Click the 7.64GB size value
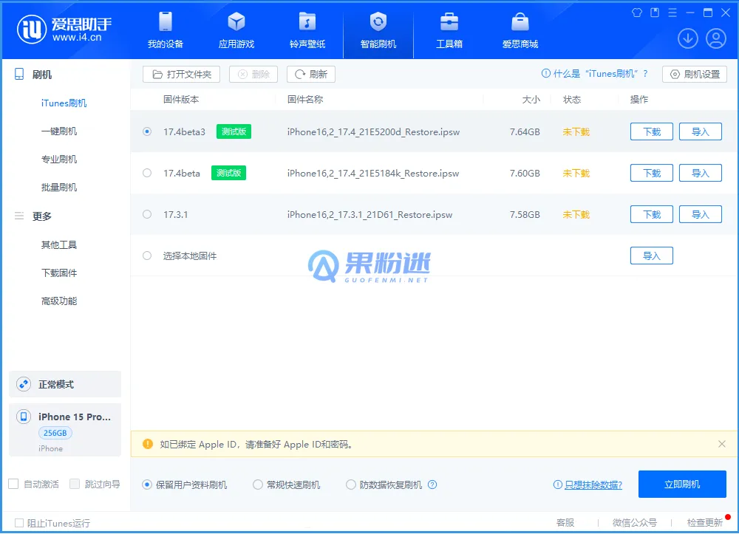Image resolution: width=739 pixels, height=534 pixels. pyautogui.click(x=525, y=132)
